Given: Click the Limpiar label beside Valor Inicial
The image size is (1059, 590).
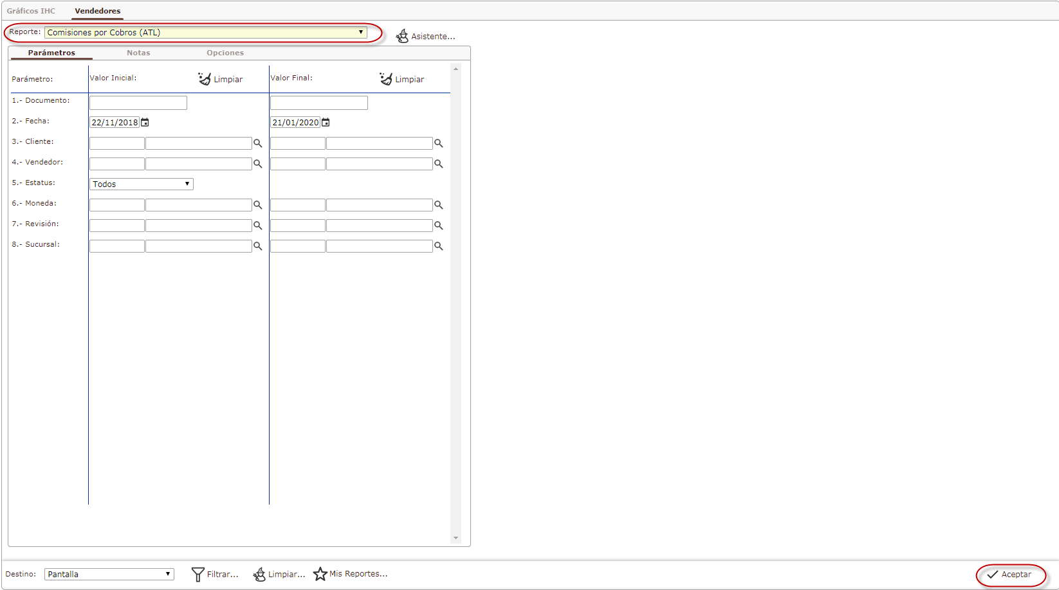Looking at the screenshot, I should click(228, 80).
